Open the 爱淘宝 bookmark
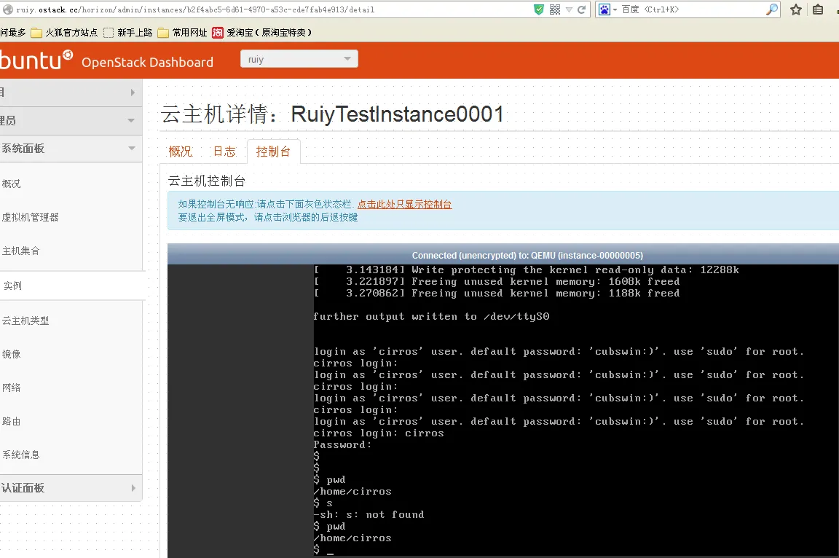Viewport: 839px width, 558px height. 261,33
